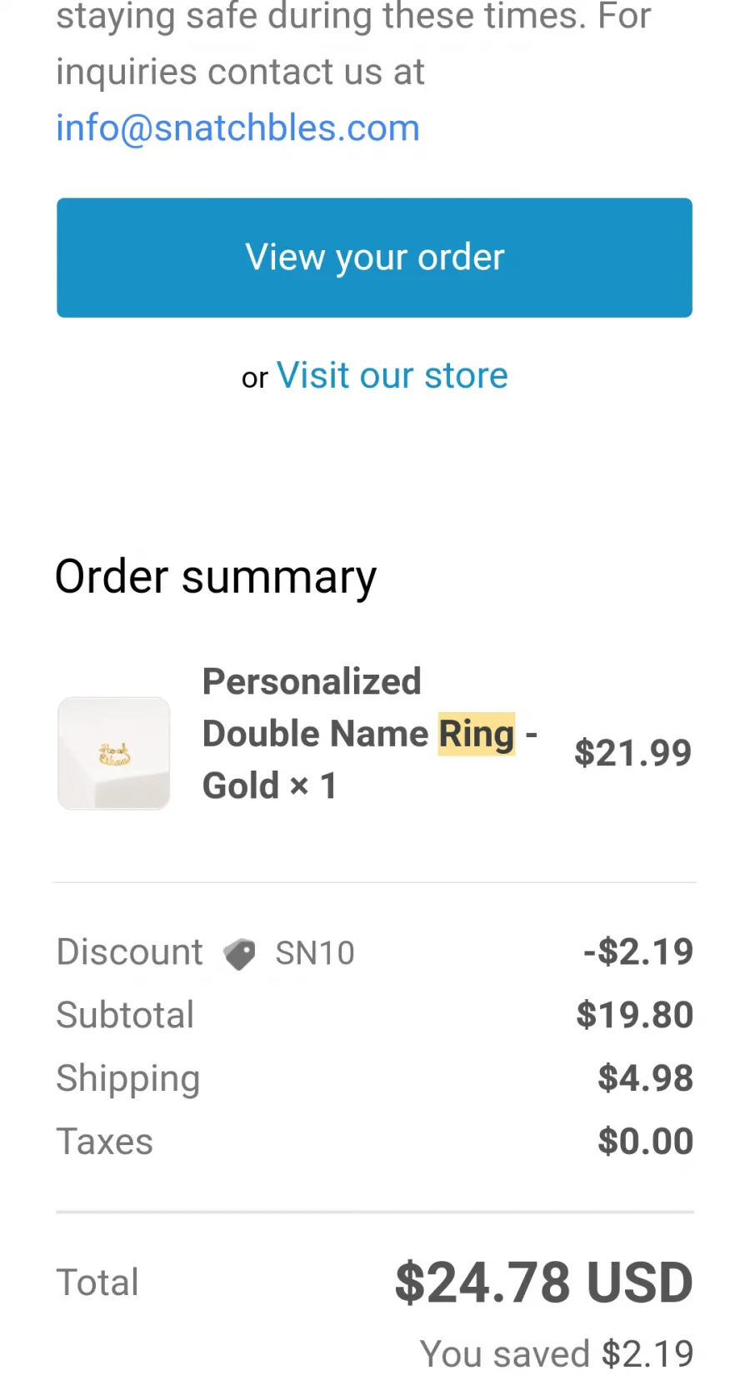The width and height of the screenshot is (750, 1391).
Task: Click the Discount label
Action: 129,952
